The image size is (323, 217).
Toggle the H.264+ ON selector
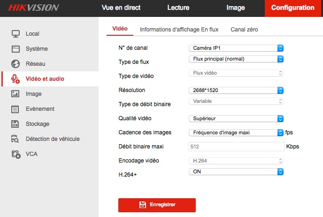tap(236, 172)
